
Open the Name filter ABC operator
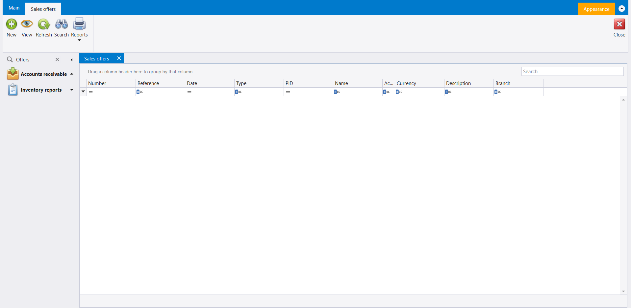click(337, 92)
